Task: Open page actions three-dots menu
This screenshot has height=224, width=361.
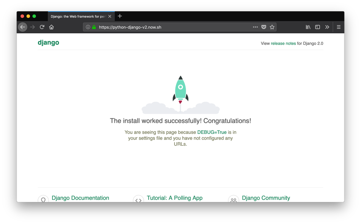Action: click(255, 27)
